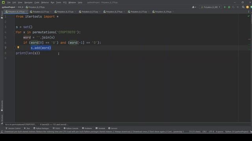
Task: Open the Terminal tool window
Action: (x=100, y=128)
